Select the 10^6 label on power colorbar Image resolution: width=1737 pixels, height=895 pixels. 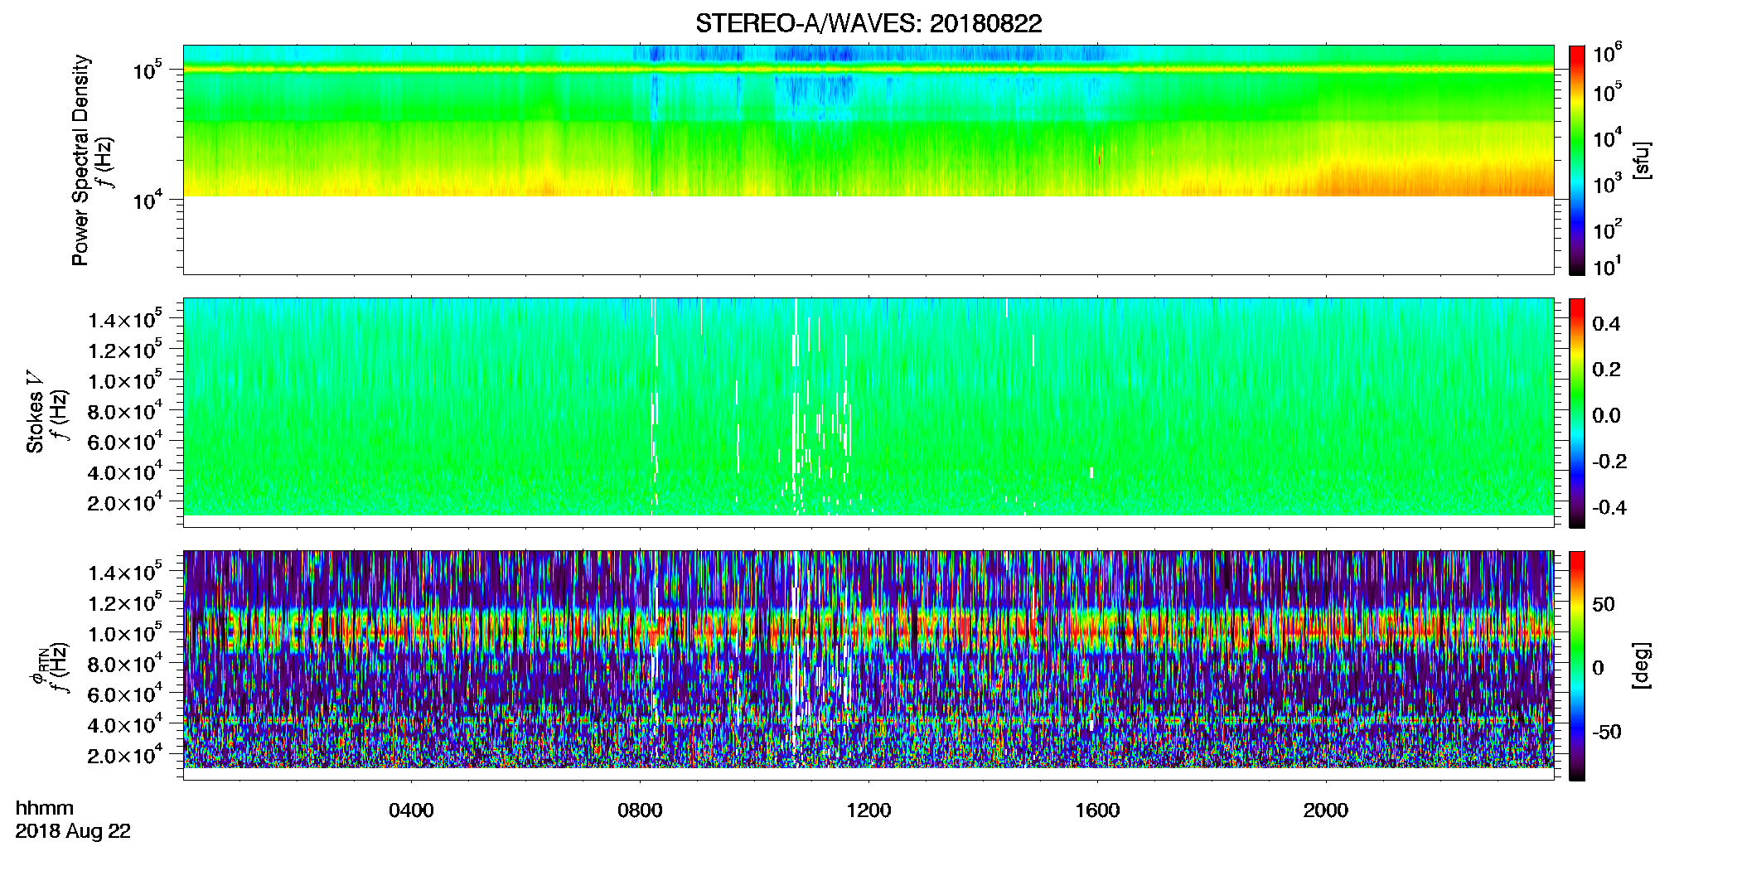(x=1608, y=53)
